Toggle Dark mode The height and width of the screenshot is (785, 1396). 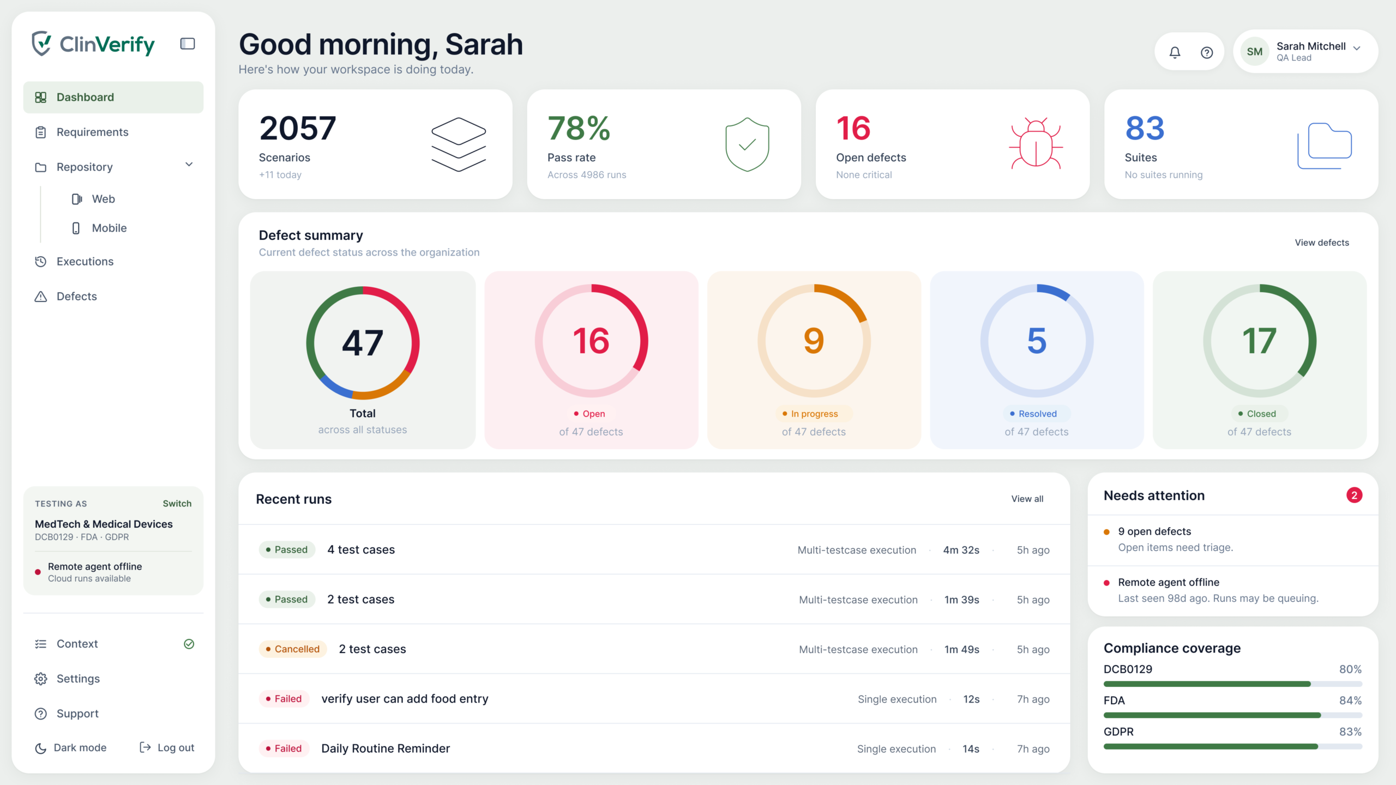pyautogui.click(x=71, y=748)
